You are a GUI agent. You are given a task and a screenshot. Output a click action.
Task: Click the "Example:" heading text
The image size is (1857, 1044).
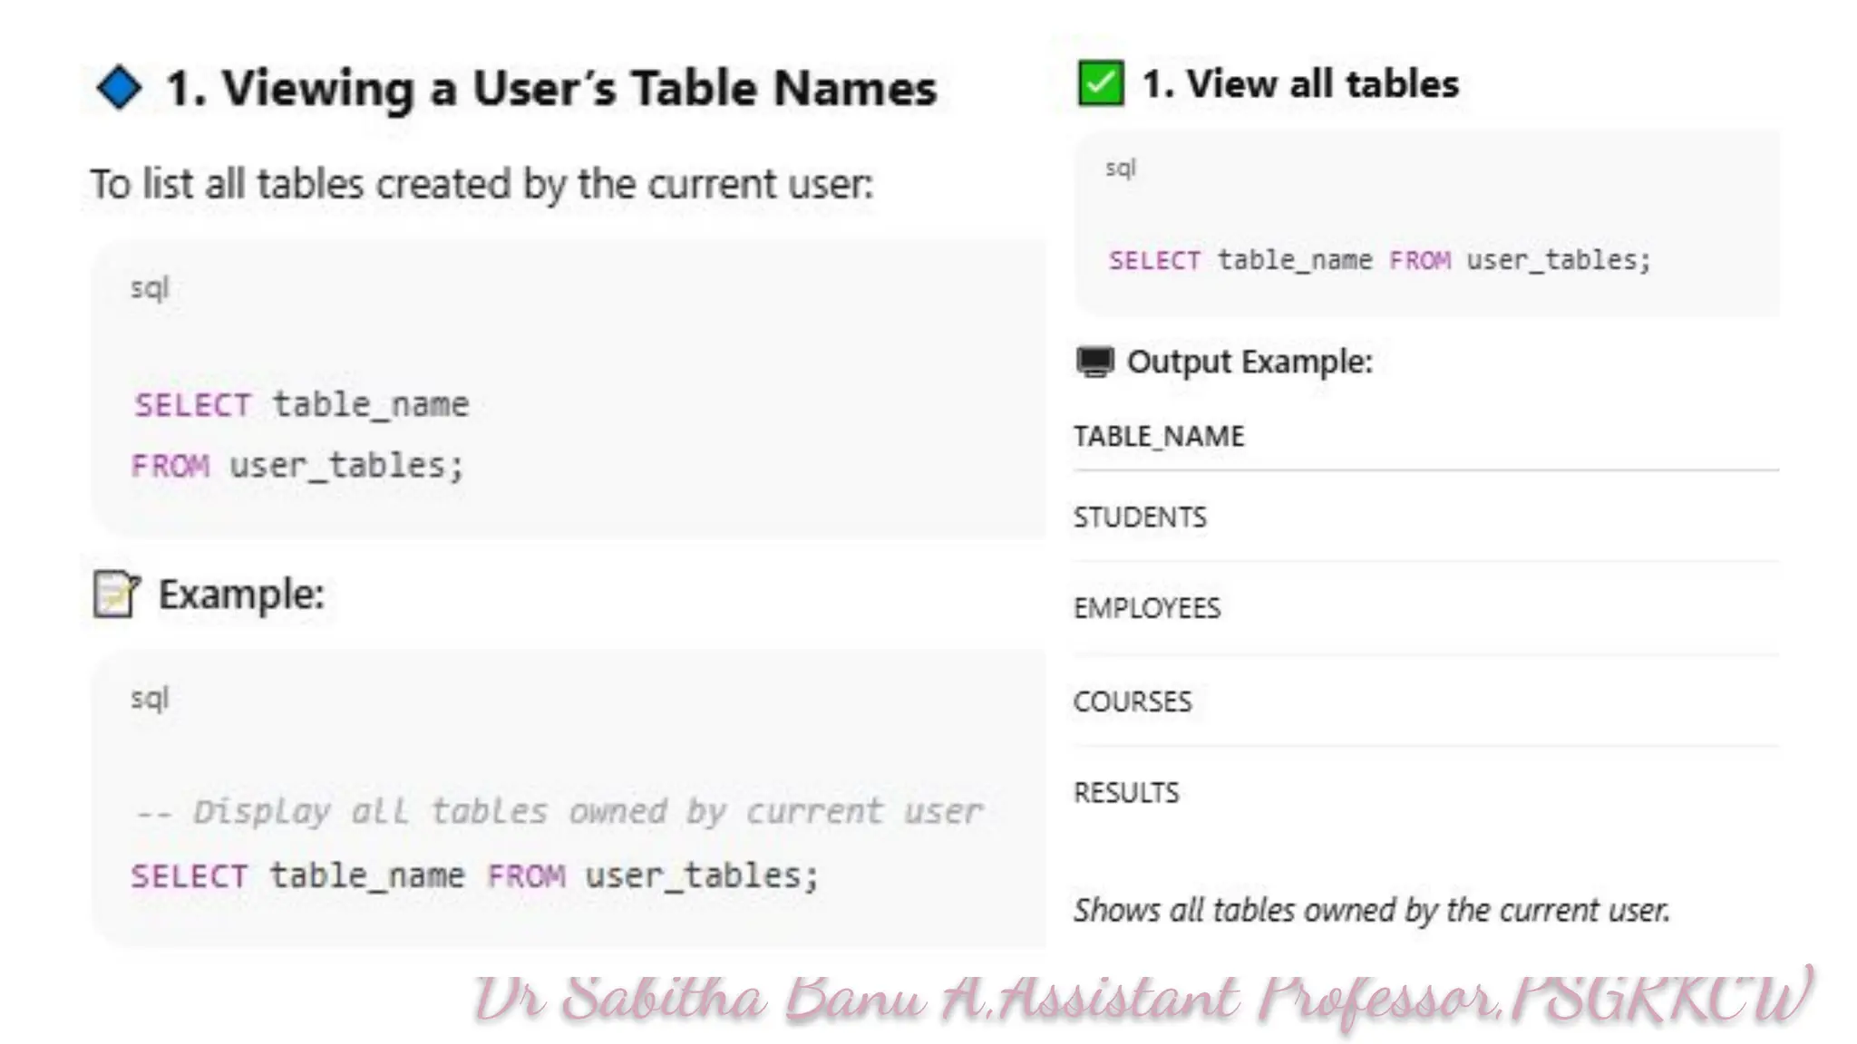(241, 594)
